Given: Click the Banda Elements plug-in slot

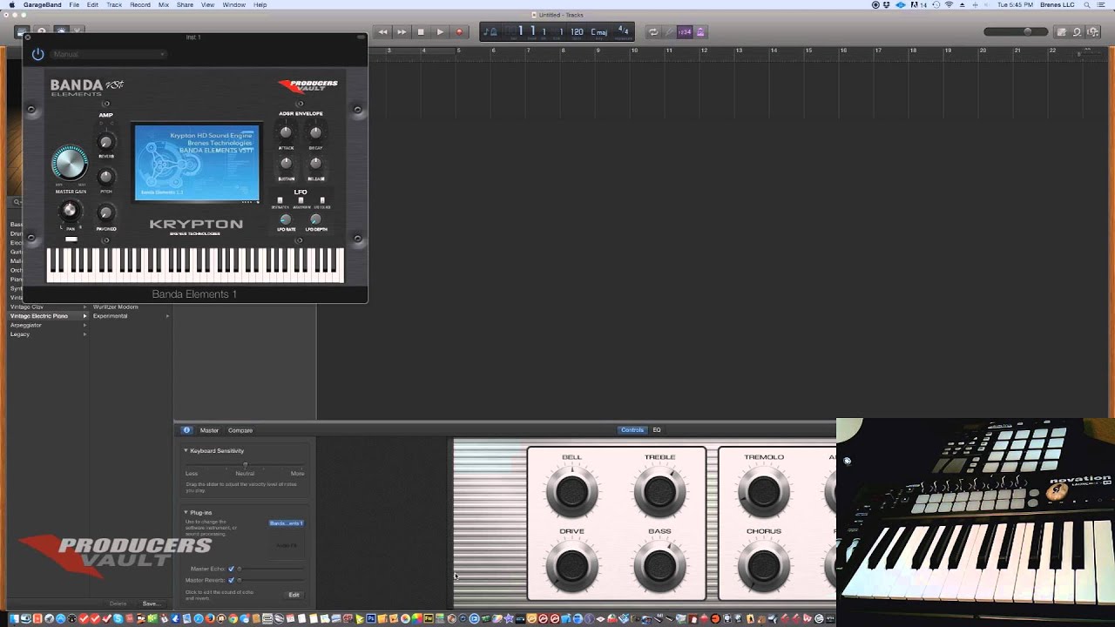Looking at the screenshot, I should point(286,523).
